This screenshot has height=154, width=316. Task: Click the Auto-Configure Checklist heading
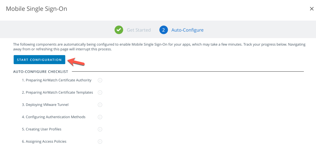(x=41, y=72)
